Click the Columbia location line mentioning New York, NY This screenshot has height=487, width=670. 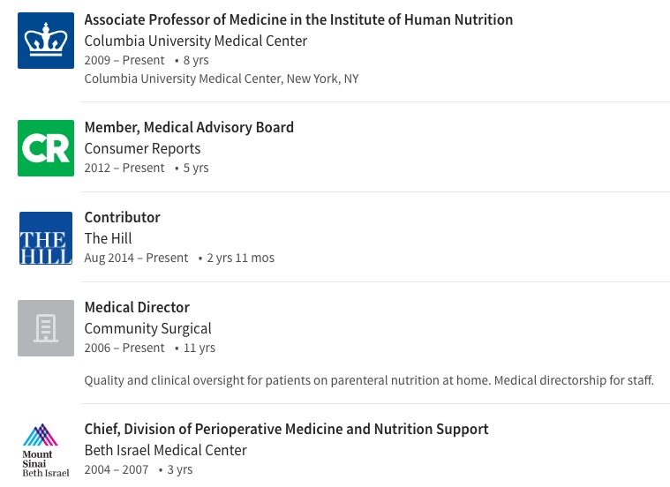click(x=221, y=79)
